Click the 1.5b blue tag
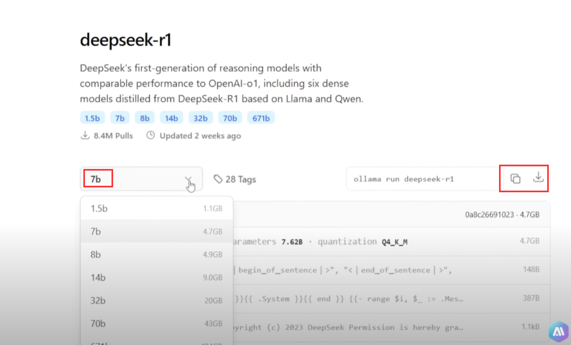The height and width of the screenshot is (345, 571). [92, 118]
